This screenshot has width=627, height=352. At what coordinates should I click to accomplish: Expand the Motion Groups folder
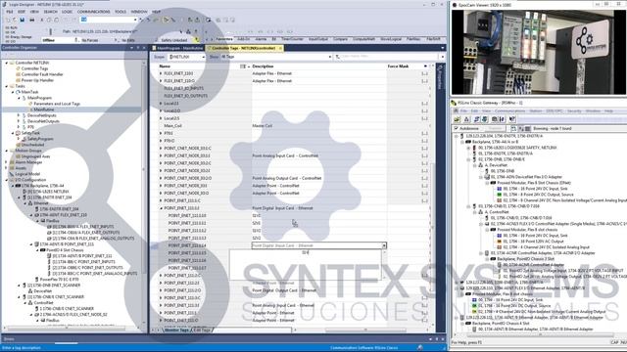(x=7, y=151)
